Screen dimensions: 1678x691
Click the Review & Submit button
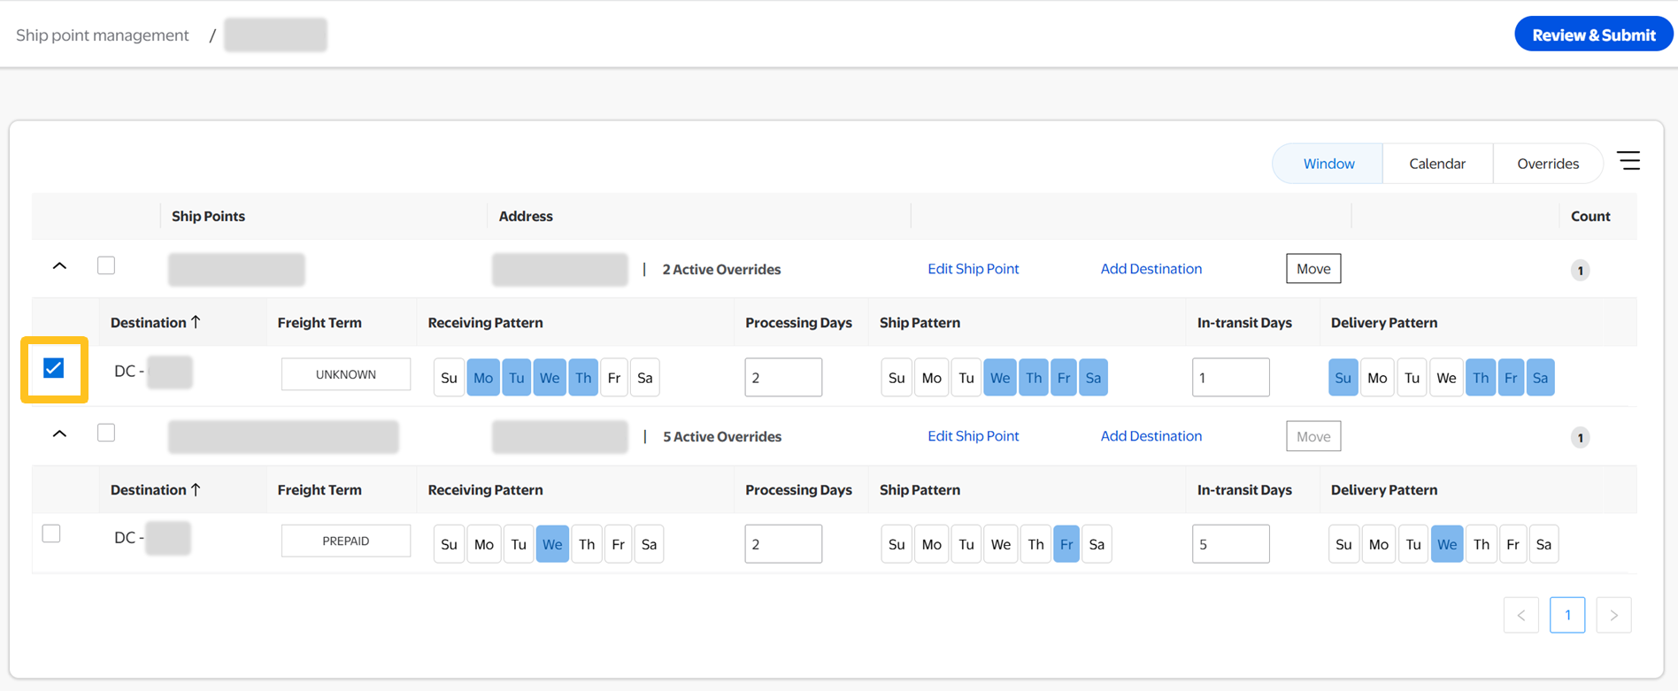[x=1593, y=35]
